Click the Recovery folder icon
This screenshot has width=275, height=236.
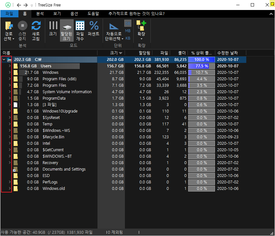(x=16, y=163)
